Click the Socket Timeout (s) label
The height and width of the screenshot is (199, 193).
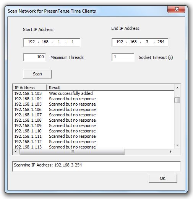(x=156, y=57)
